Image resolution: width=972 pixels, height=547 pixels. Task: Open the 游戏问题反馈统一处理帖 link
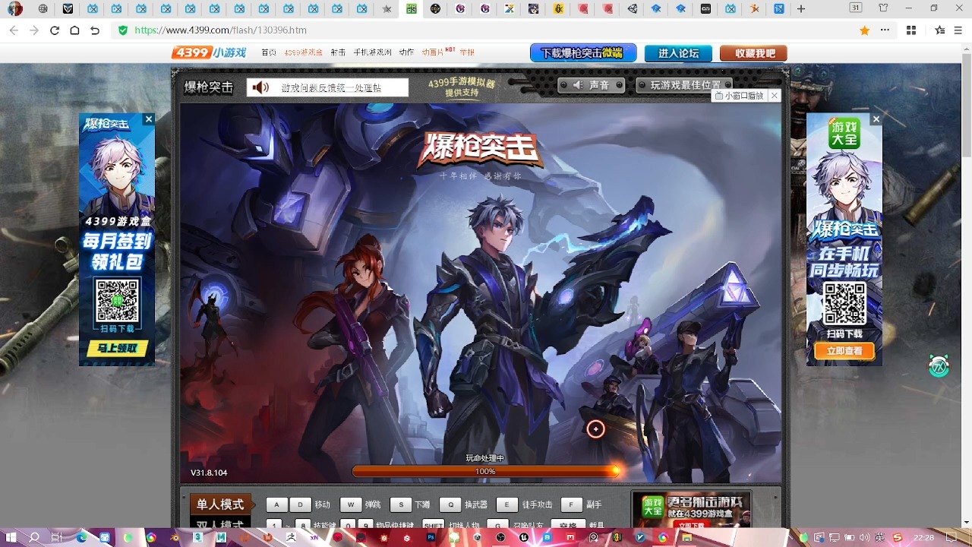point(331,88)
